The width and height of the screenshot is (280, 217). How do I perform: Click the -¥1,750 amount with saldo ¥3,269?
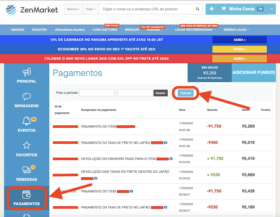point(214,126)
